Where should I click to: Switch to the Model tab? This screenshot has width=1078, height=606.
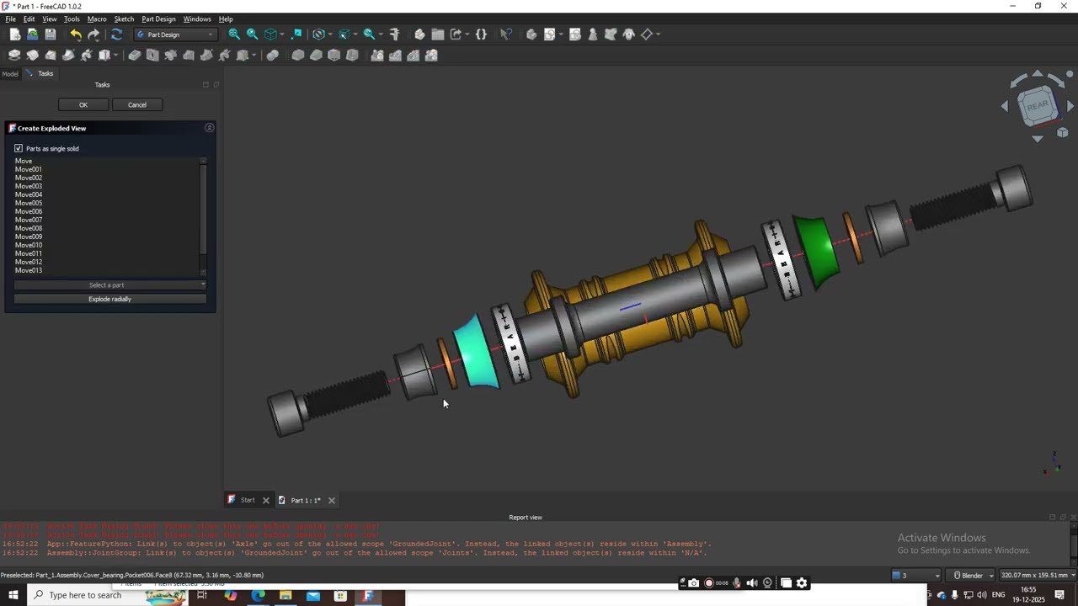pos(10,74)
